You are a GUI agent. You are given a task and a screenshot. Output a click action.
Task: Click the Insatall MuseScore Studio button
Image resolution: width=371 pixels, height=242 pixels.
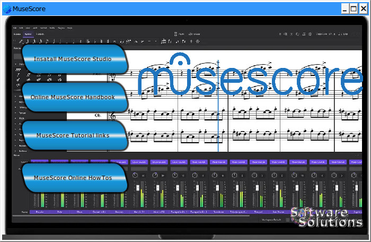tap(74, 59)
